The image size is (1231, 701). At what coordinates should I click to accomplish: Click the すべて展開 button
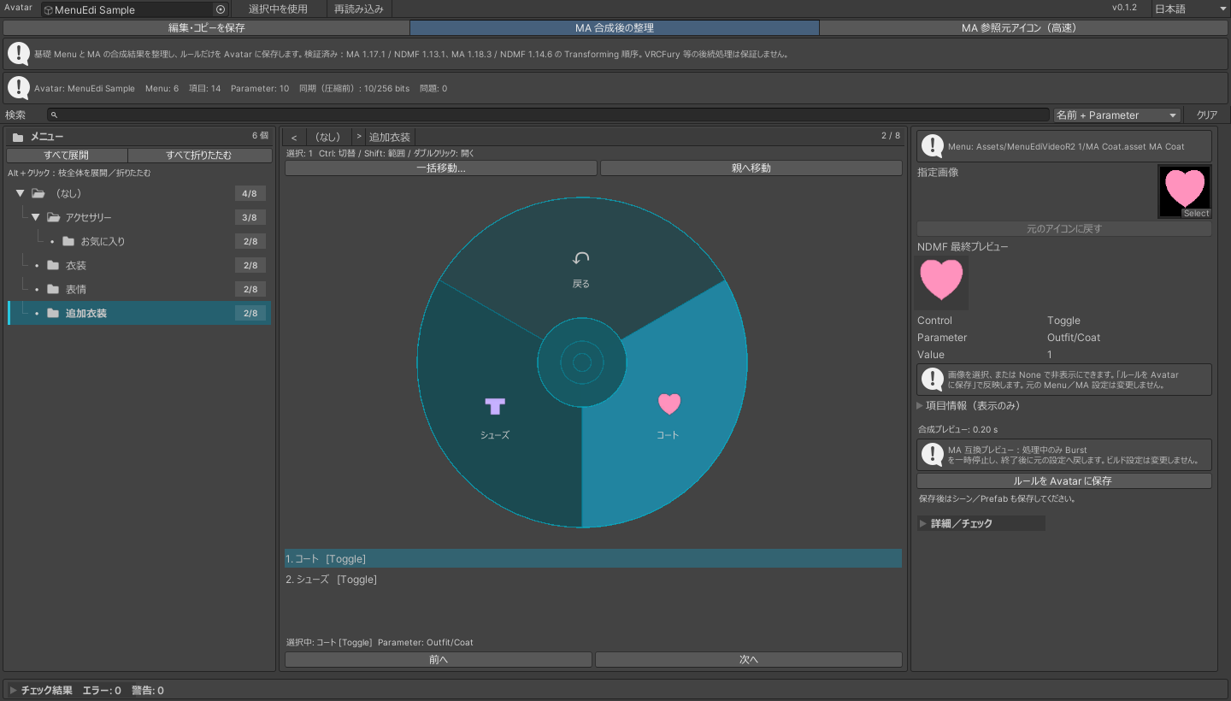click(67, 155)
